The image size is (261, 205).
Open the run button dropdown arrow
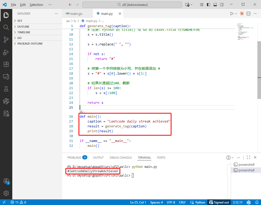tap(236, 14)
